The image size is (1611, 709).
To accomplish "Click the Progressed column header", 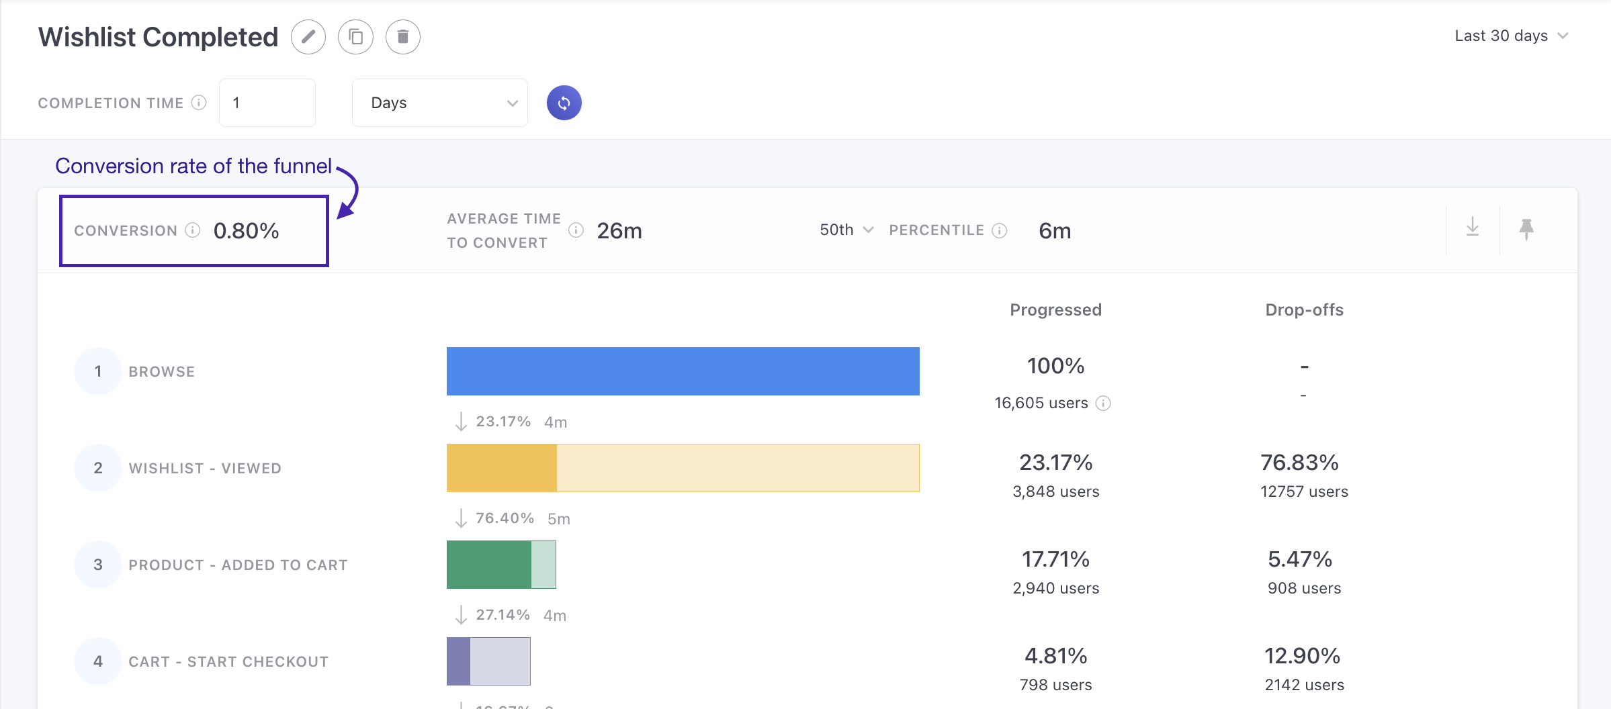I will (x=1056, y=310).
